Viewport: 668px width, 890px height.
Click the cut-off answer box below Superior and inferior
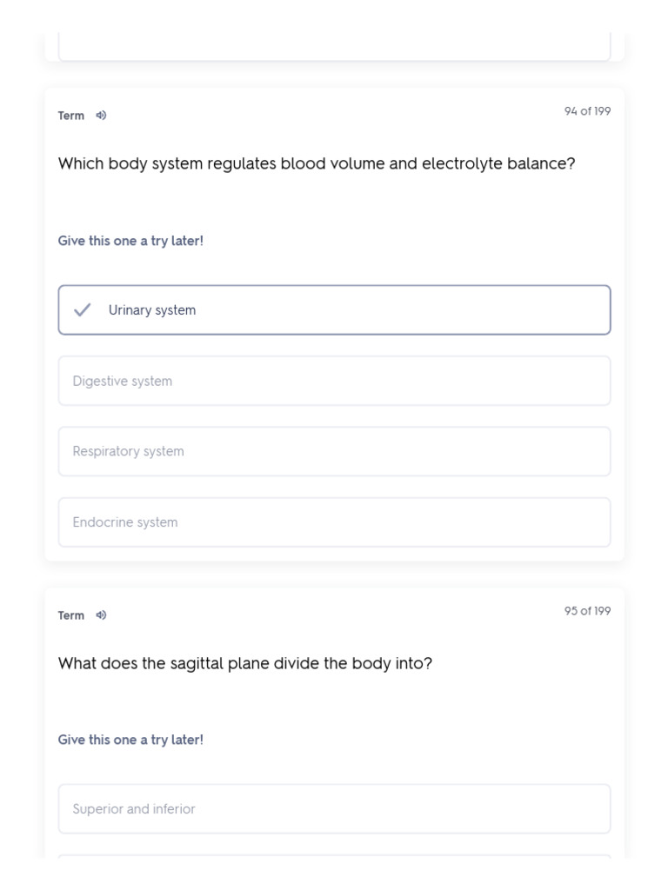pos(334,856)
